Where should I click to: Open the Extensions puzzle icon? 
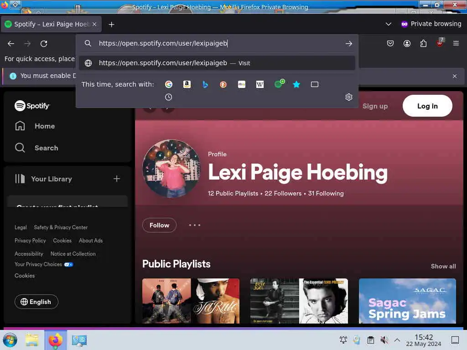click(x=423, y=44)
